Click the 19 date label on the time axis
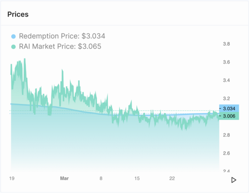 click(x=11, y=178)
